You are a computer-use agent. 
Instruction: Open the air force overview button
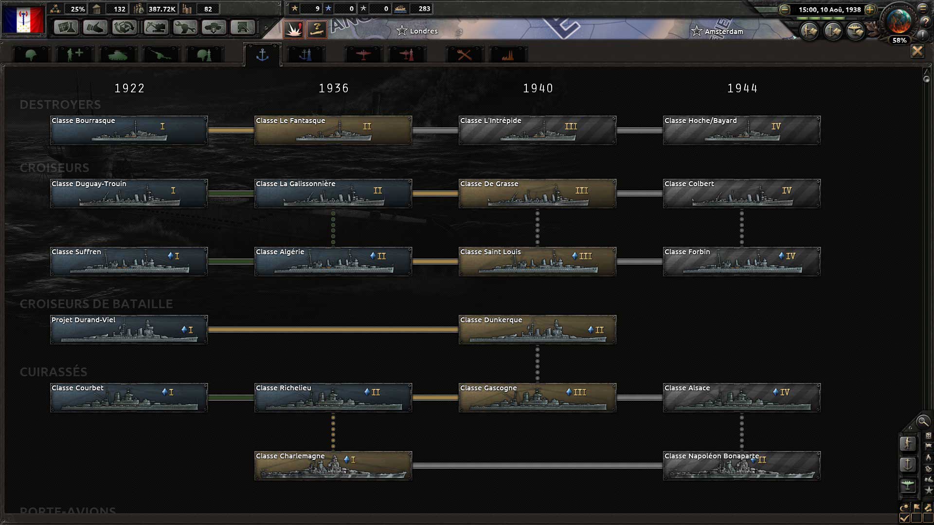coord(855,31)
